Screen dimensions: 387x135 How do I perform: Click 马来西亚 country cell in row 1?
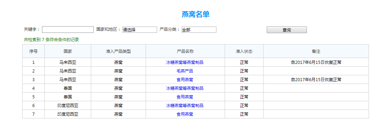68,62
